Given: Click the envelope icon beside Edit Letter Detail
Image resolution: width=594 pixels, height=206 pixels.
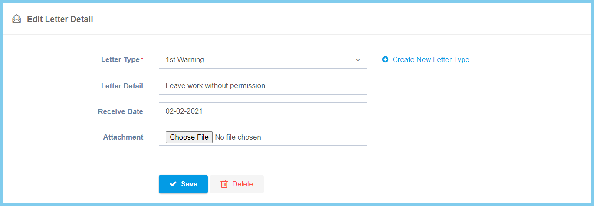Looking at the screenshot, I should click(x=16, y=19).
